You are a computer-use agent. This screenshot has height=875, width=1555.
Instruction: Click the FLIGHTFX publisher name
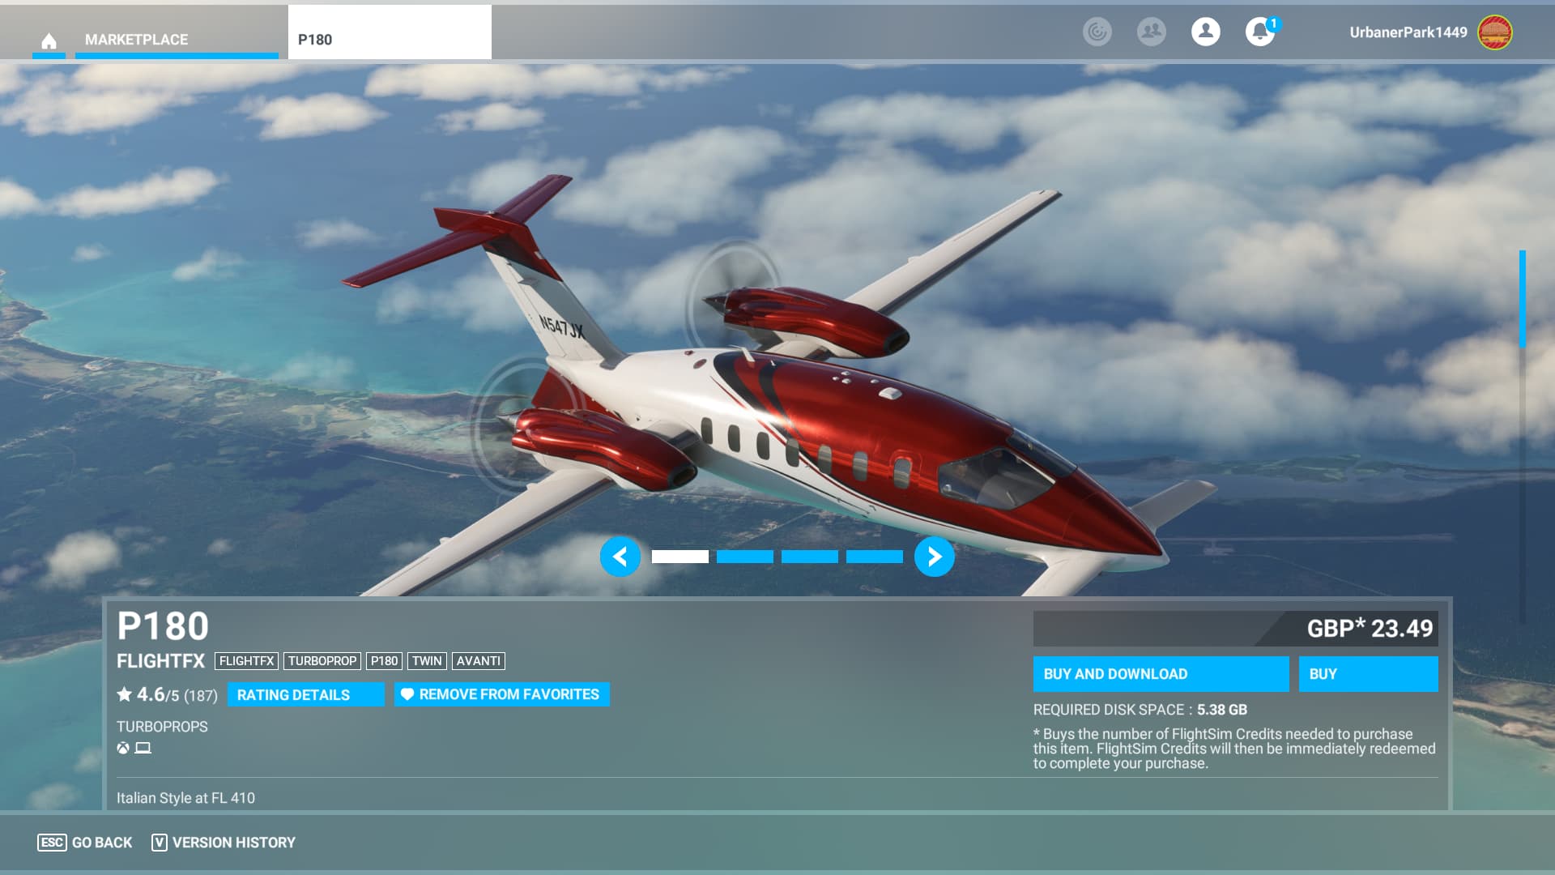pyautogui.click(x=160, y=661)
